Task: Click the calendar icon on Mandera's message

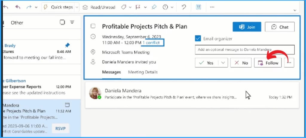Action: (x=67, y=105)
